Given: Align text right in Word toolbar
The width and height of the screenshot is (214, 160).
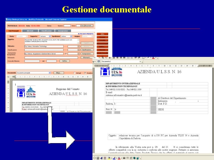Looking at the screenshot, I should click(121, 58).
